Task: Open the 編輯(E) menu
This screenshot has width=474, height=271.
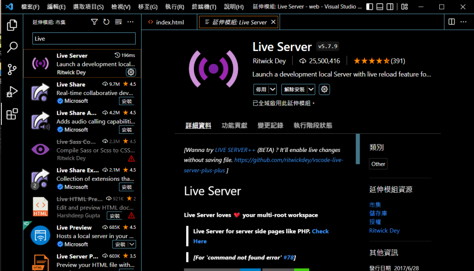Action: pyautogui.click(x=56, y=6)
